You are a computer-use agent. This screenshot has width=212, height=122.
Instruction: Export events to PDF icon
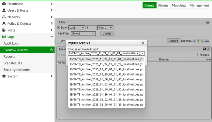pyautogui.click(x=203, y=41)
